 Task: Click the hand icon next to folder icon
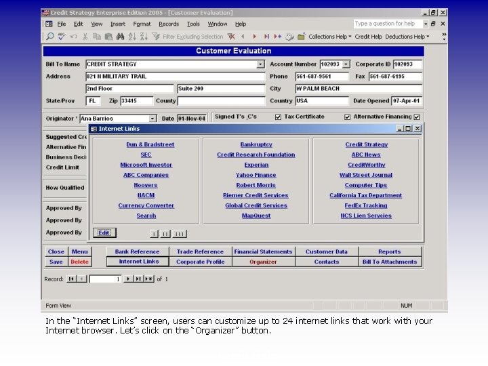[289, 37]
